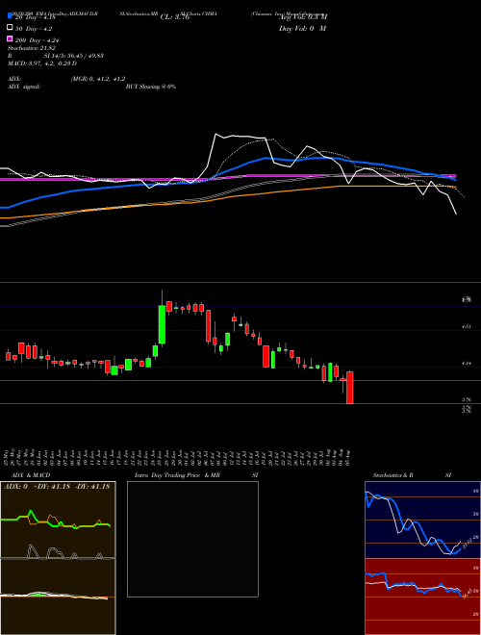
Task: Click the 4.14 price axis label
Action: pyautogui.click(x=466, y=364)
